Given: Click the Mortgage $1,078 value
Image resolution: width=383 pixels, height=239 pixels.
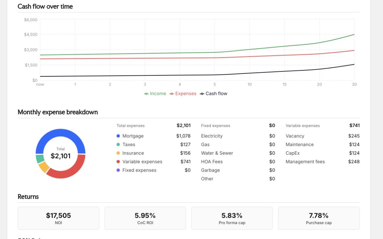Looking at the screenshot, I should [x=184, y=136].
